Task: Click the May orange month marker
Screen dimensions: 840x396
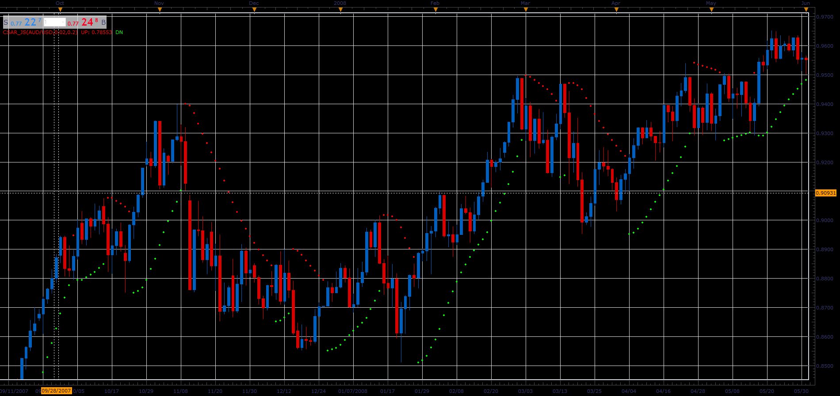Action: click(x=711, y=10)
